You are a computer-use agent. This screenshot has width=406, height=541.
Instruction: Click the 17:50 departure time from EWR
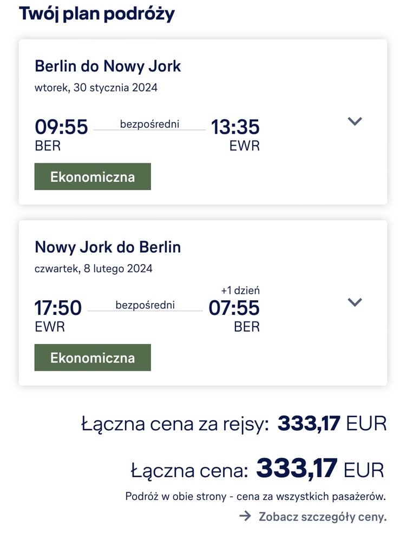[x=58, y=307]
